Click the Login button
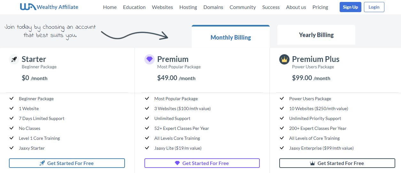The width and height of the screenshot is (401, 173). pyautogui.click(x=374, y=7)
